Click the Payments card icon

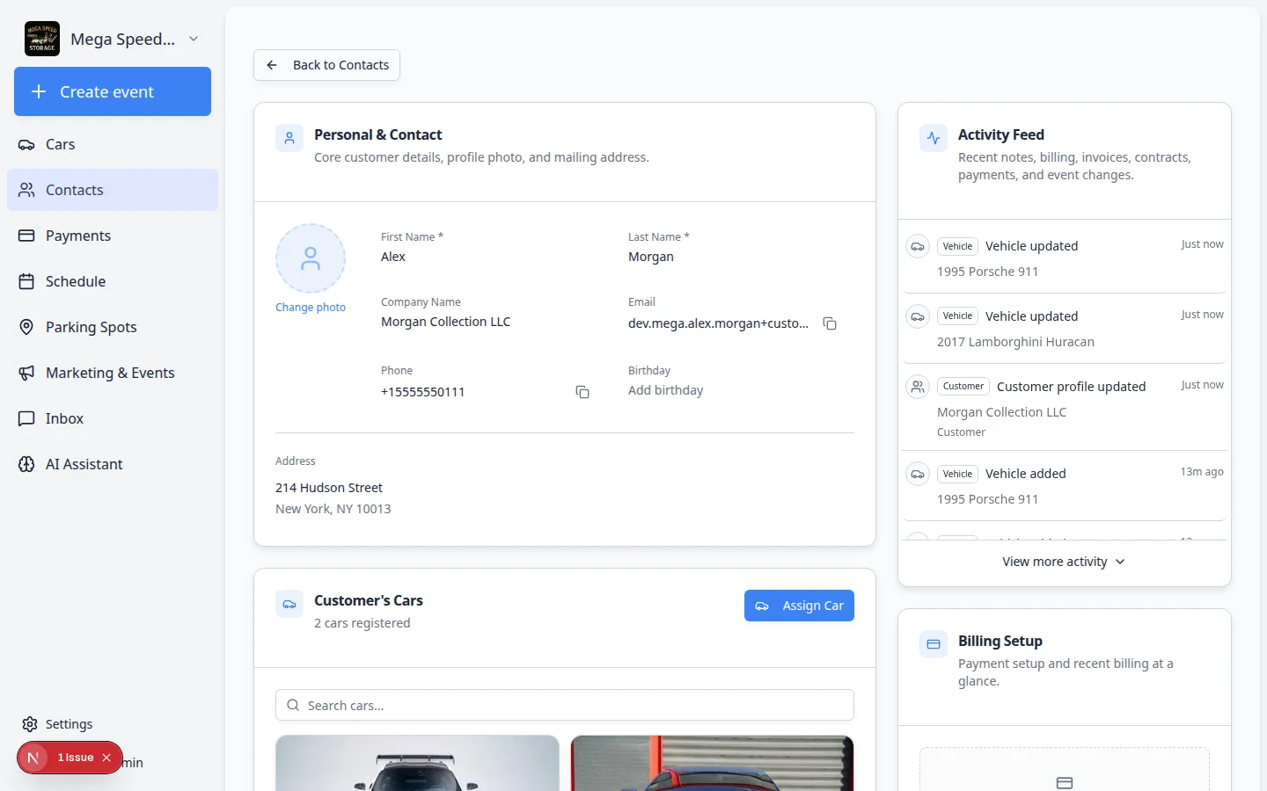pos(26,236)
